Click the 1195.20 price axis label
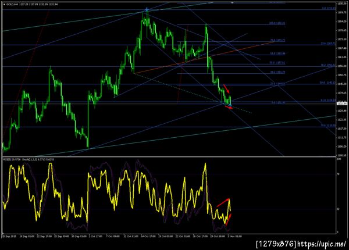 341,4
